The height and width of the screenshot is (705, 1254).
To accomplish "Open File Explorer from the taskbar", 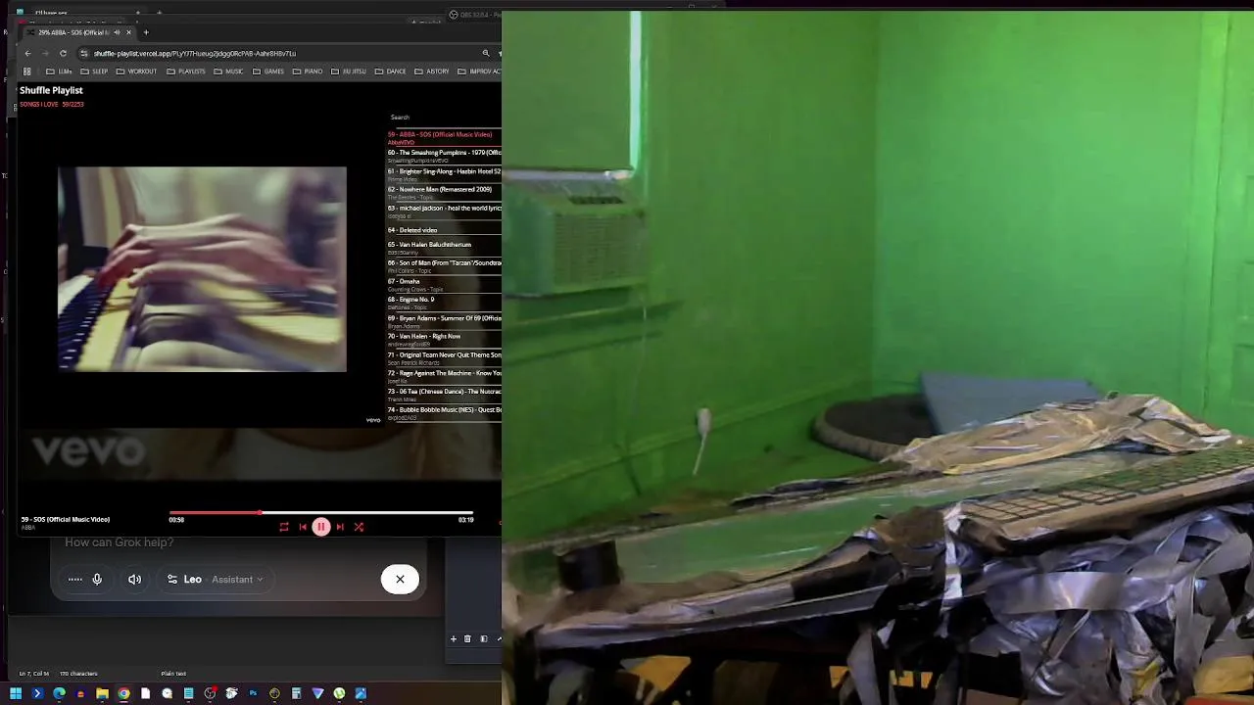I will [102, 693].
